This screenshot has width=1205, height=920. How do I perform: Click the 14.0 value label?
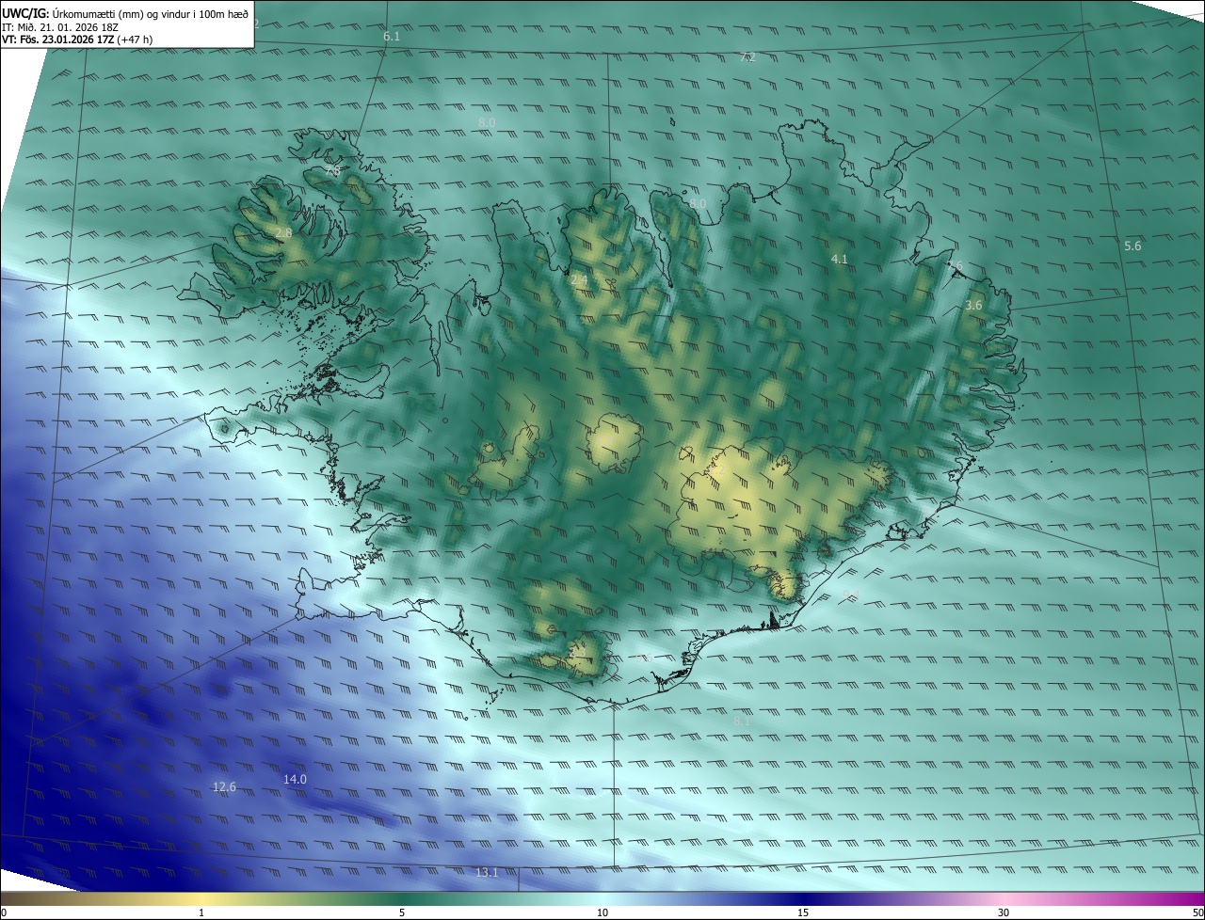point(295,779)
